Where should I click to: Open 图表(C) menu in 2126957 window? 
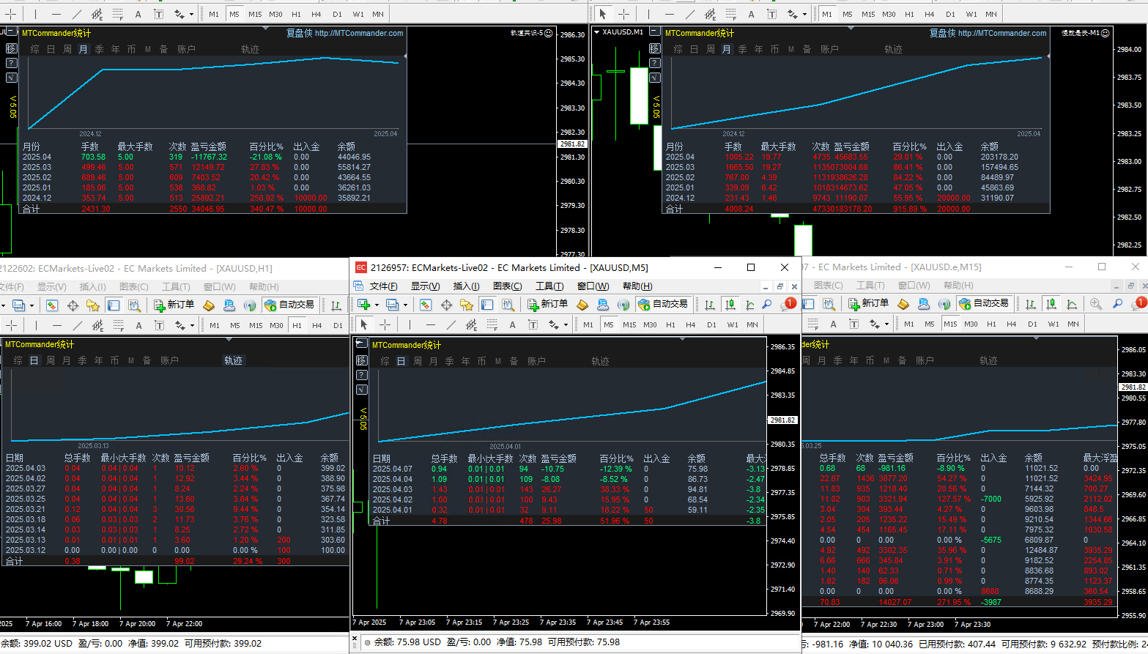[508, 286]
